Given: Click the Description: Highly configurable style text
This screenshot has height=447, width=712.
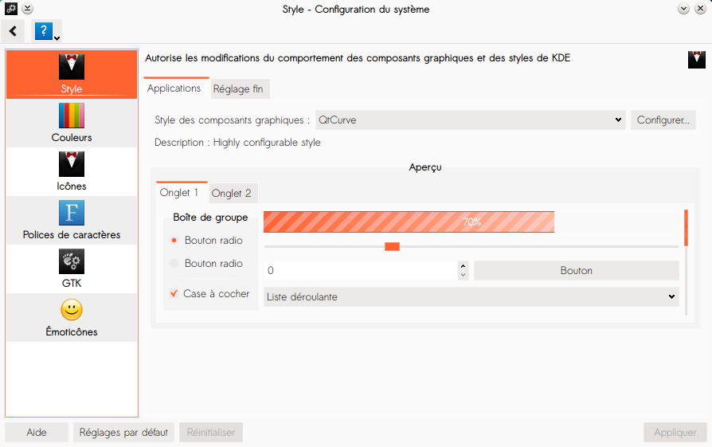Looking at the screenshot, I should point(237,142).
